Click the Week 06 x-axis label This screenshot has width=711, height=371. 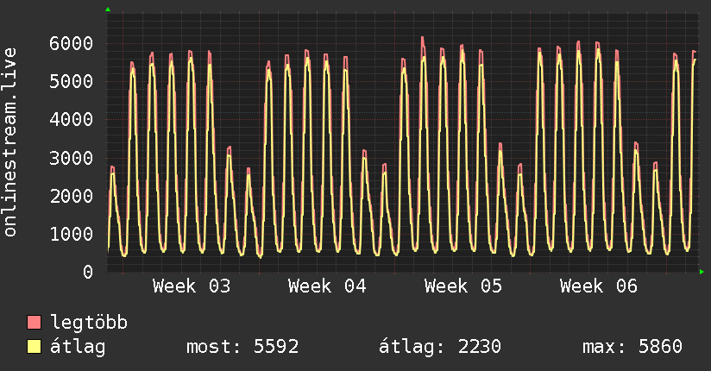(x=599, y=286)
